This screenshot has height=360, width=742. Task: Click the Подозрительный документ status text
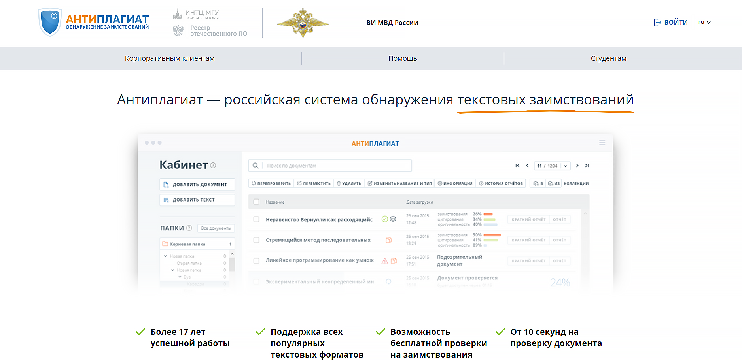459,260
